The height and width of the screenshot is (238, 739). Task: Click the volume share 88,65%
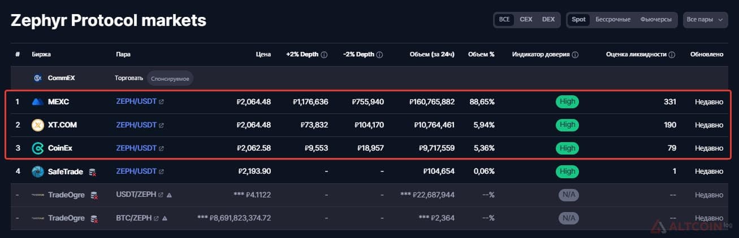pos(481,102)
